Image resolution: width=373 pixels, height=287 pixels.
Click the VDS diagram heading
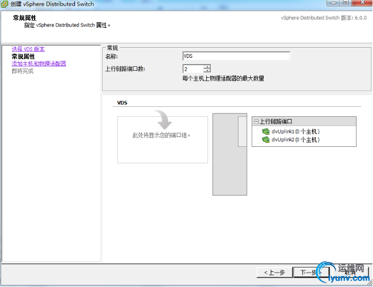coord(122,103)
